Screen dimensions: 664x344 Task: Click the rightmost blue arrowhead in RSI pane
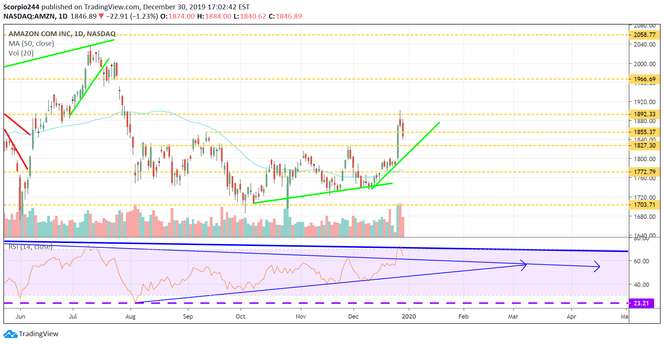pos(597,266)
